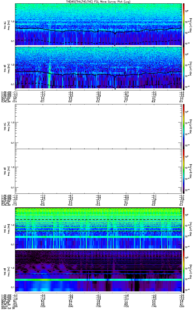Viewport: 194px width, 310px height.
Task: Click the color bar beside THD B-perpendicular panel
Action: 184,126
